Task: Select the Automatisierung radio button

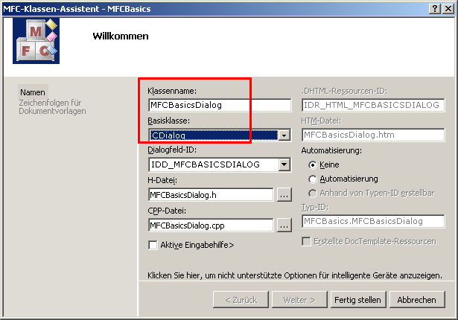Action: click(313, 179)
